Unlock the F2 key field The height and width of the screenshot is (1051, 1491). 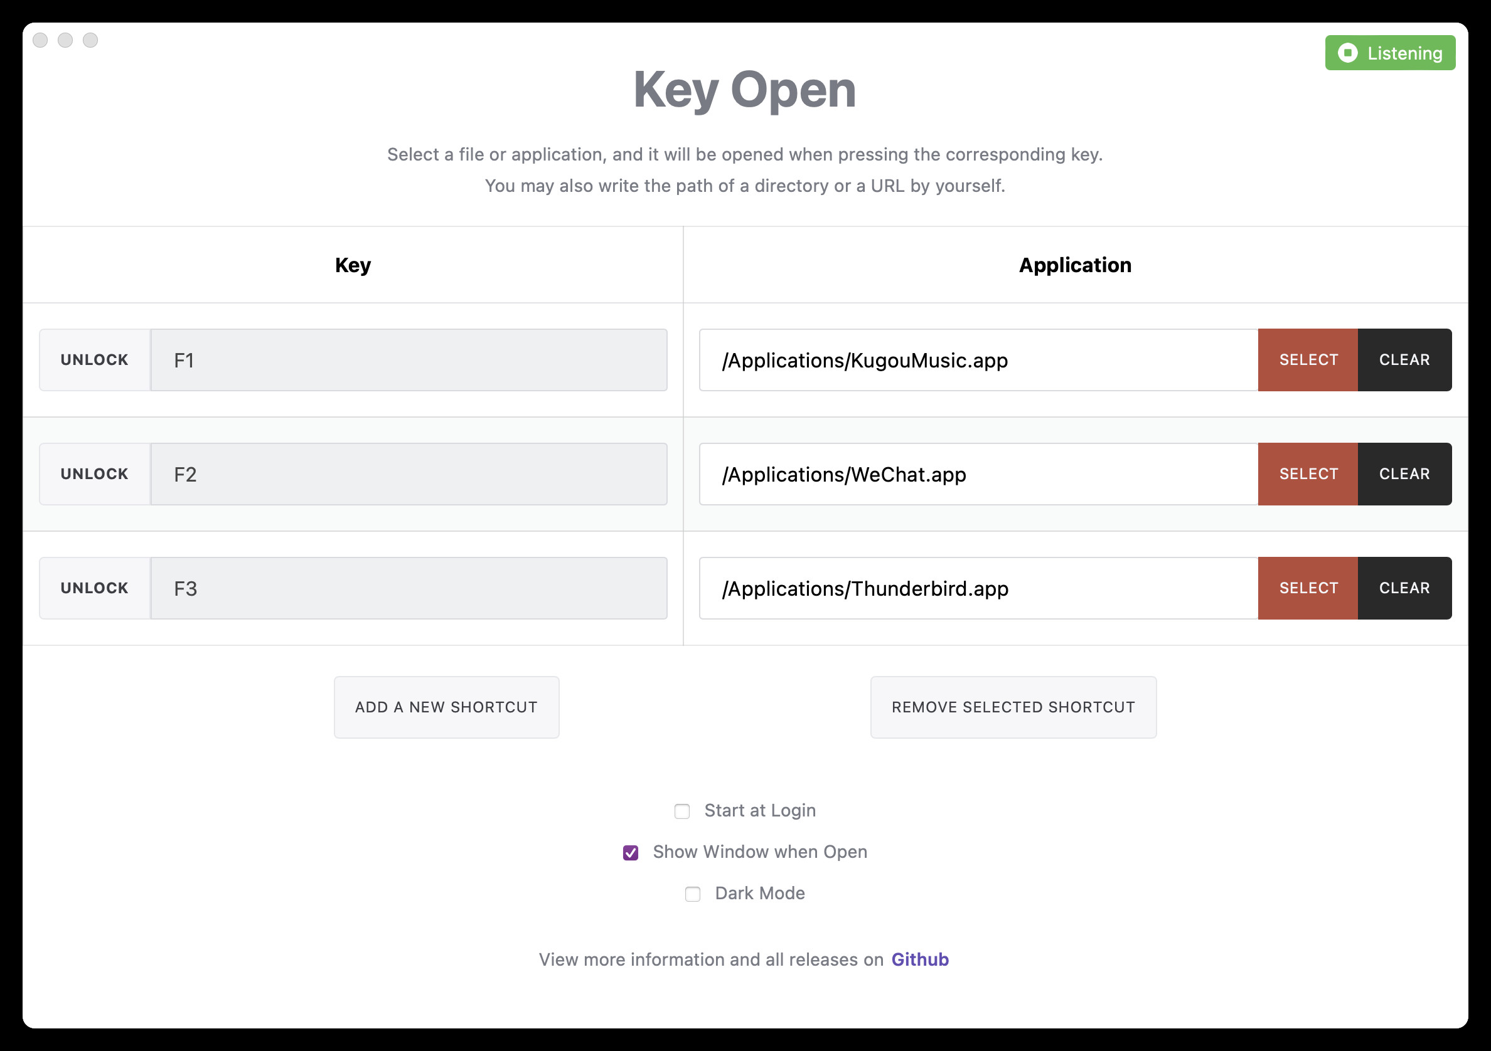tap(95, 474)
